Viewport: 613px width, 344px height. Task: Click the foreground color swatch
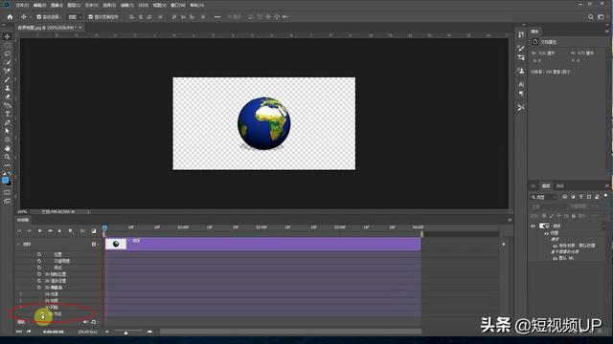5,180
